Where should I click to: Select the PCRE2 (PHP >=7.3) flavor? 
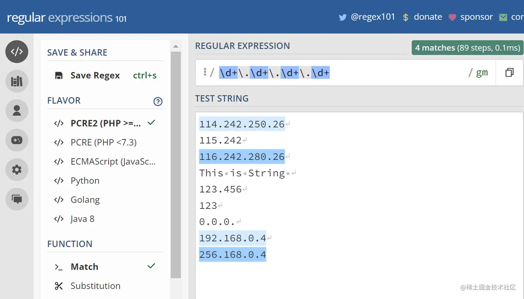click(105, 123)
